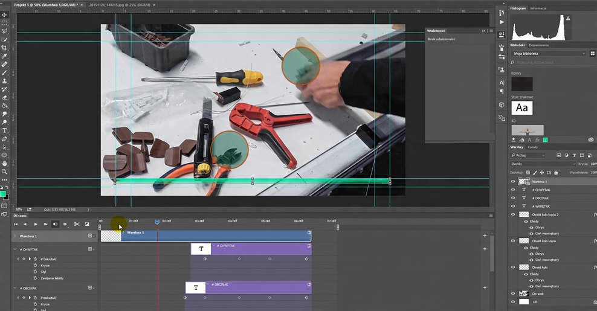Select the Hand tool

tap(5, 163)
